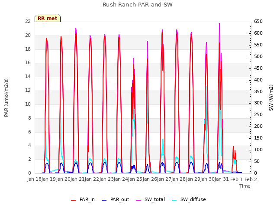Viewport: 277px width, 208px height.
Task: Click the 500 tick on SW axis
Action: (x=258, y=57)
